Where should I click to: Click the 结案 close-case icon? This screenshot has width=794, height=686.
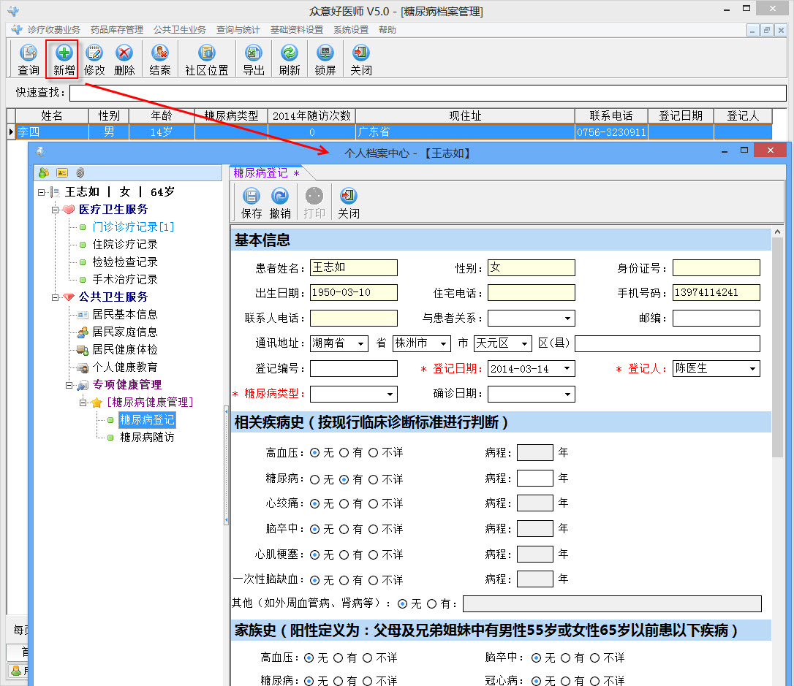pyautogui.click(x=160, y=59)
